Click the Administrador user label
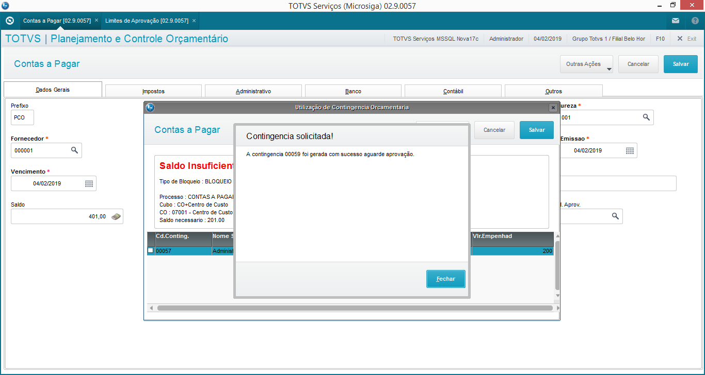 (506, 39)
